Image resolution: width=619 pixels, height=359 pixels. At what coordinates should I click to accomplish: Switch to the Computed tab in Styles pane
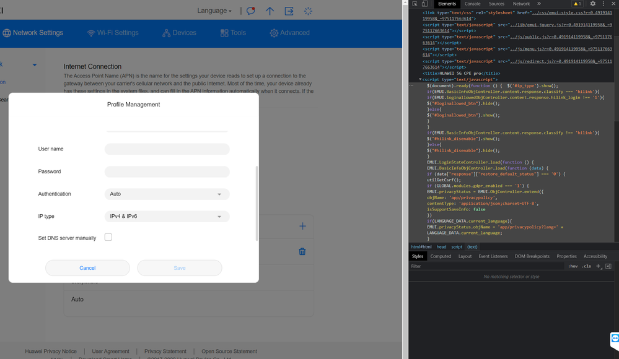[441, 256]
